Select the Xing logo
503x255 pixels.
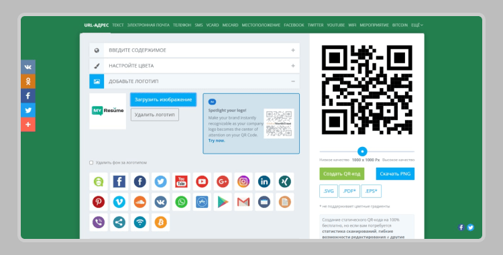tap(284, 181)
